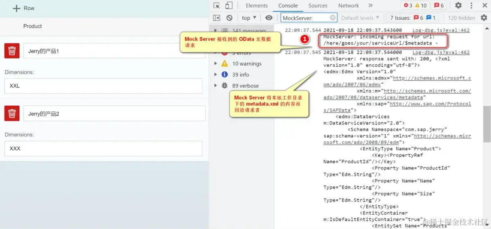Screen dimensions: 491x229
Task: Expand the 10 warnings group
Action: coord(216,63)
